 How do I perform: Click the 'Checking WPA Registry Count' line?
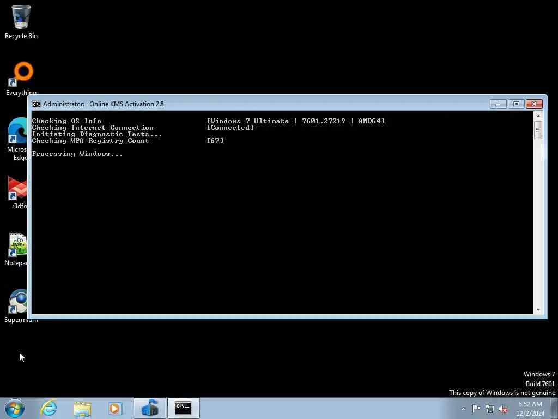coord(90,141)
